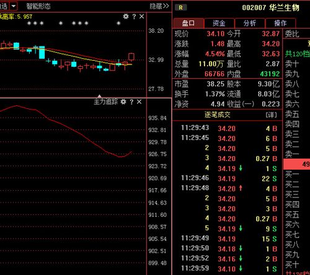
Task: Select the trade row at 11:29:46
Action: tap(228, 178)
